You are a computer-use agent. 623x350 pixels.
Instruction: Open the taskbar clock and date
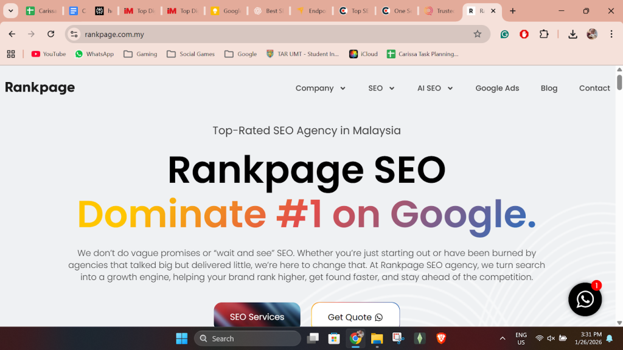coord(588,338)
